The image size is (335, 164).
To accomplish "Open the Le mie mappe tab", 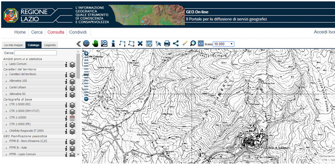I will point(13,45).
